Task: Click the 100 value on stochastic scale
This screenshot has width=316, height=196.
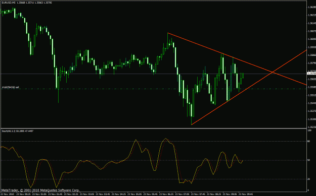Action: 309,130
